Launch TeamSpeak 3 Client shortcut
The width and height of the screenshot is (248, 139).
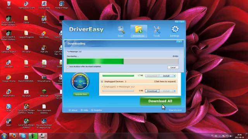coord(26,5)
